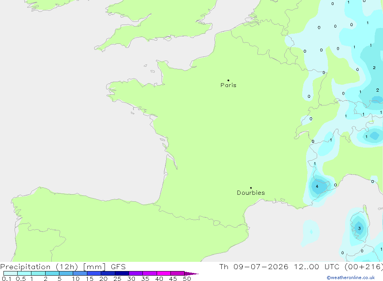Pick the legend swatch between 5 and 10
The image size is (383, 281).
(66, 273)
